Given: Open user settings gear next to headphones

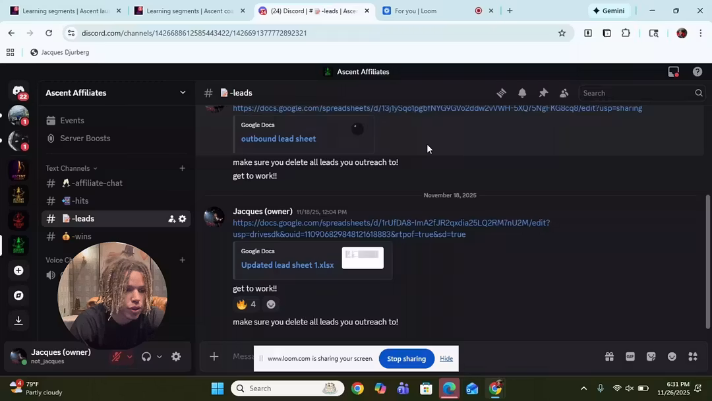Looking at the screenshot, I should (x=176, y=357).
